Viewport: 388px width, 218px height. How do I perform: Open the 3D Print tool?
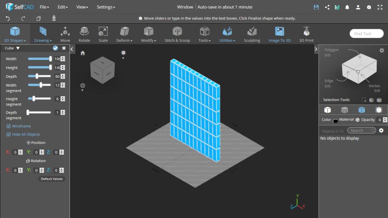(x=306, y=34)
